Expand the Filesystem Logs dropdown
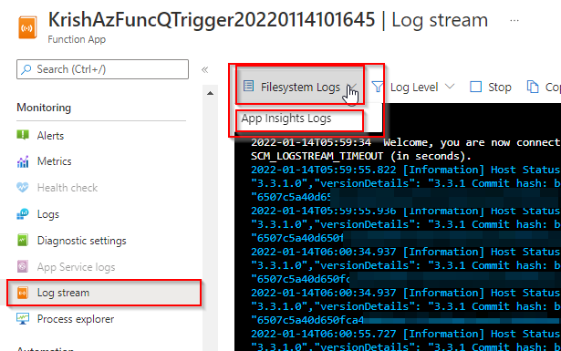This screenshot has width=561, height=351. pyautogui.click(x=300, y=86)
